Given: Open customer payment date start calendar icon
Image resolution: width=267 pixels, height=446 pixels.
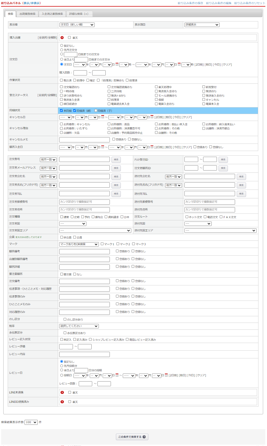Looking at the screenshot, I should (x=103, y=147).
